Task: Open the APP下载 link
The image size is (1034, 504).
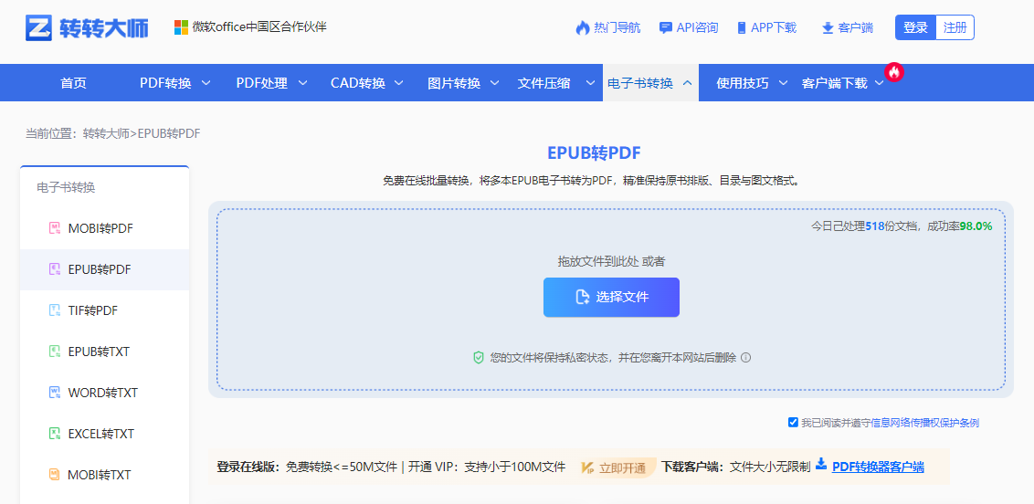Action: point(767,27)
